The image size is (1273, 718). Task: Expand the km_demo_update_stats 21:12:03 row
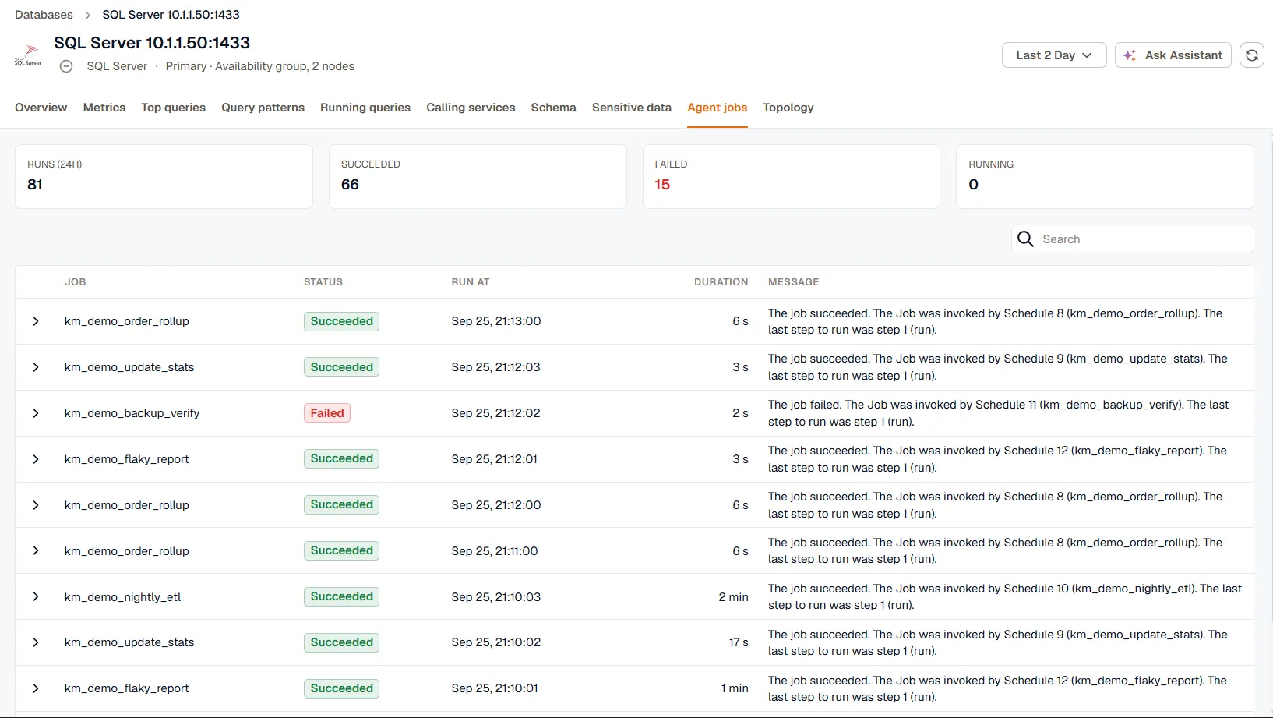coord(35,367)
